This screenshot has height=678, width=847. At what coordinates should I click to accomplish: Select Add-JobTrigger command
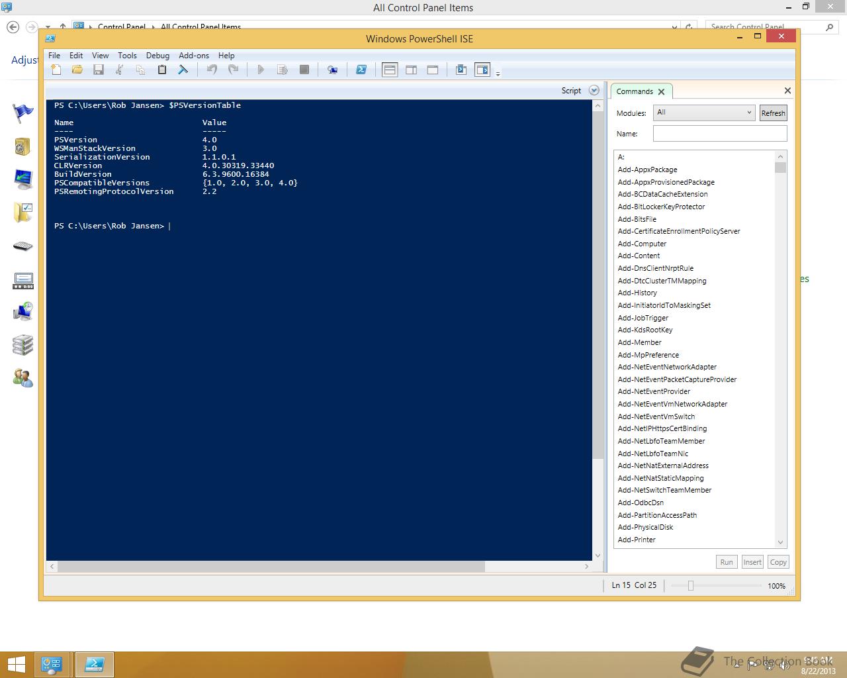[643, 318]
